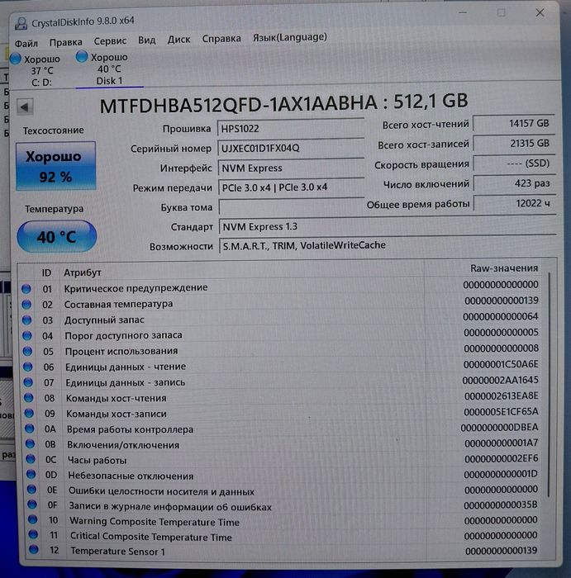Select the Процент использования attribute text
This screenshot has height=578, width=571.
coord(121,351)
